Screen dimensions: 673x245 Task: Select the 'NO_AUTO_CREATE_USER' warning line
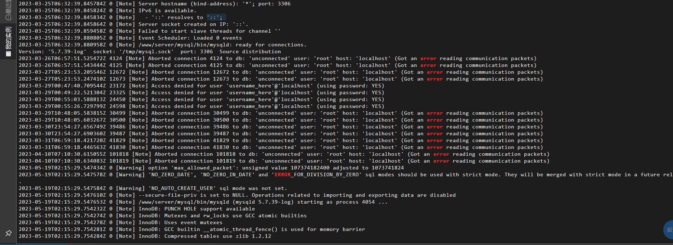pos(153,188)
